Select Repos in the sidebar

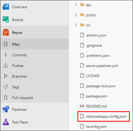pyautogui.click(x=17, y=33)
